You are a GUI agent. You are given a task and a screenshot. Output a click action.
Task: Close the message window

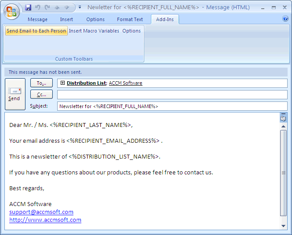285,7
